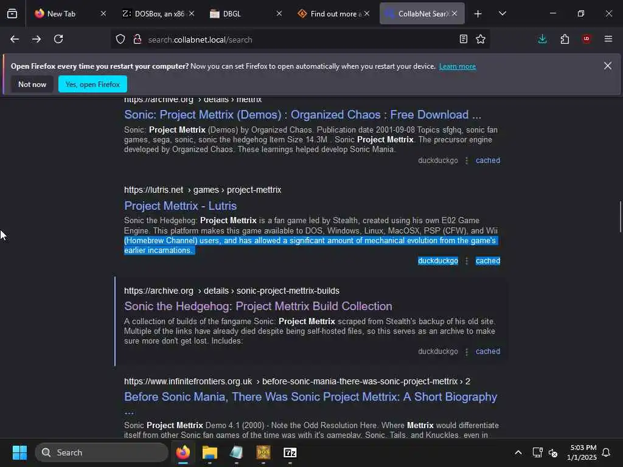Close the New Tab tab
623x467 pixels.
[x=103, y=13]
